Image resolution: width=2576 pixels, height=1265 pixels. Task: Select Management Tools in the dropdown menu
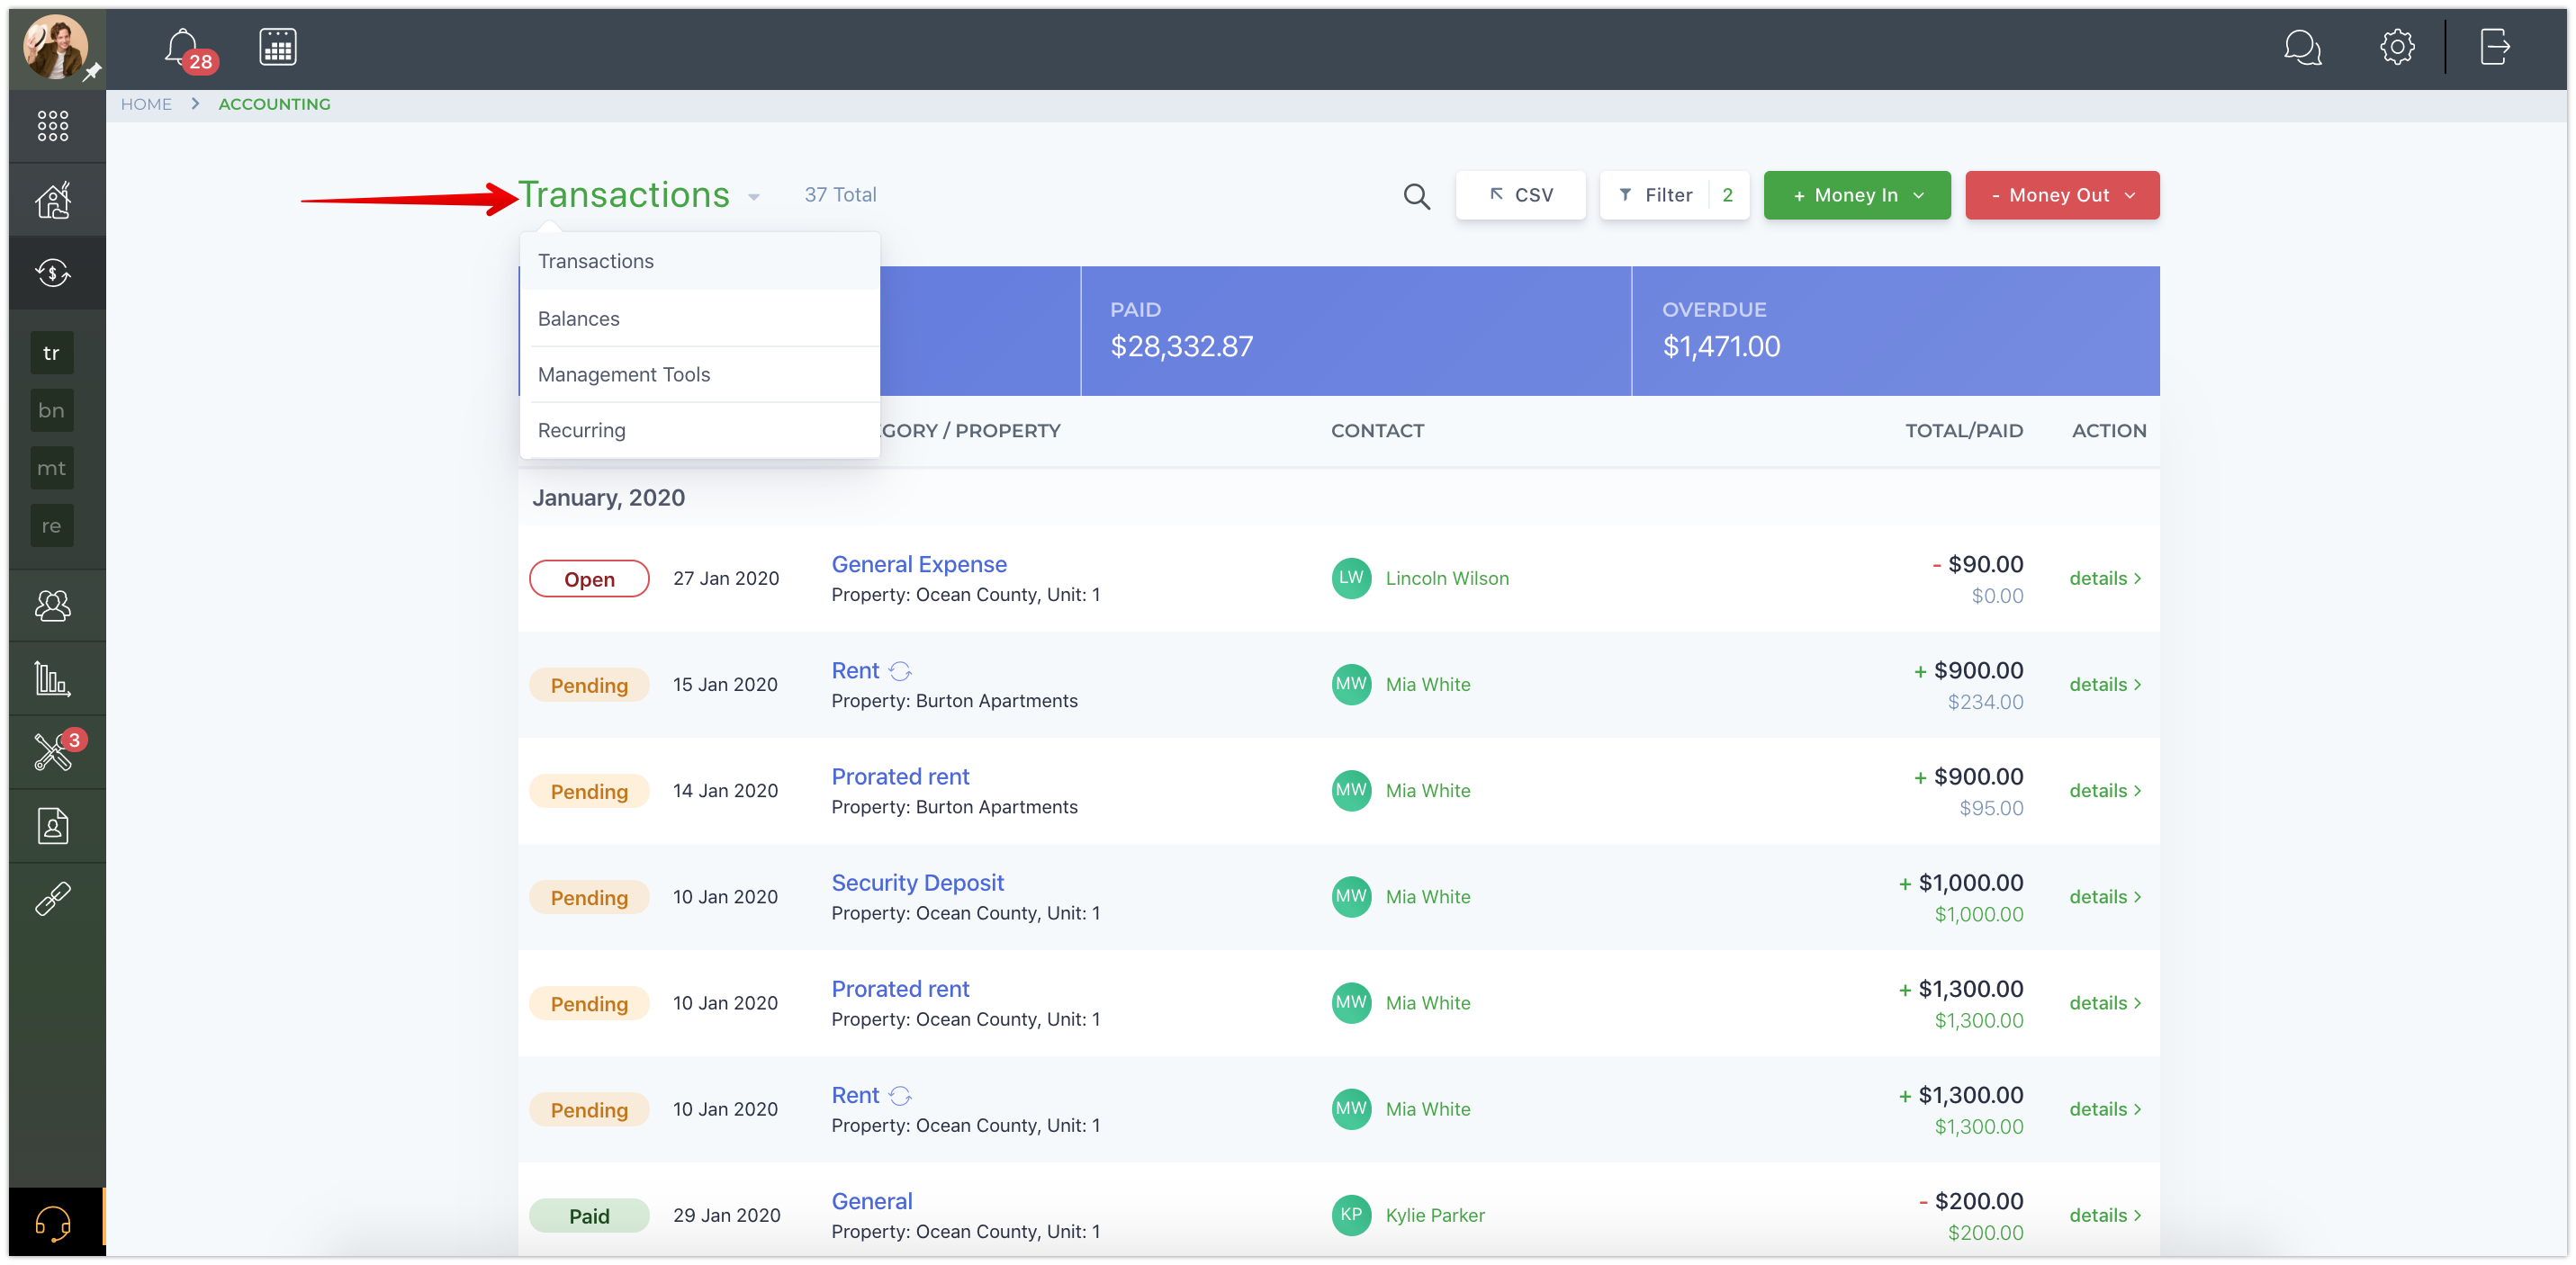699,374
